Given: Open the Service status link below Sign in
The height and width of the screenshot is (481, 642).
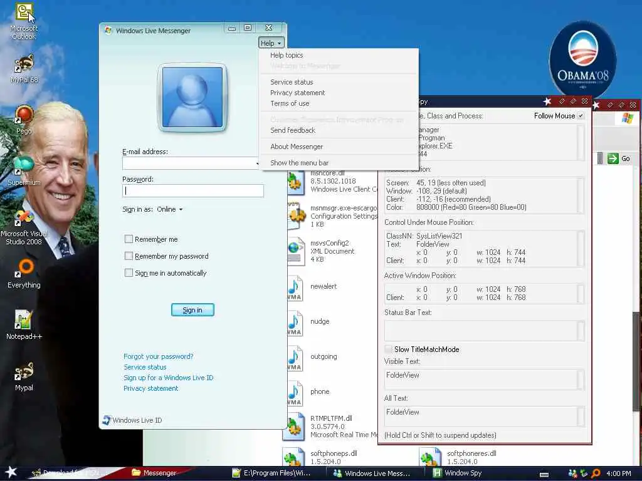Looking at the screenshot, I should 145,367.
